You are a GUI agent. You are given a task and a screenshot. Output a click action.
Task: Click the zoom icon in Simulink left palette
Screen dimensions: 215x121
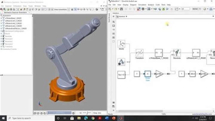point(113,22)
